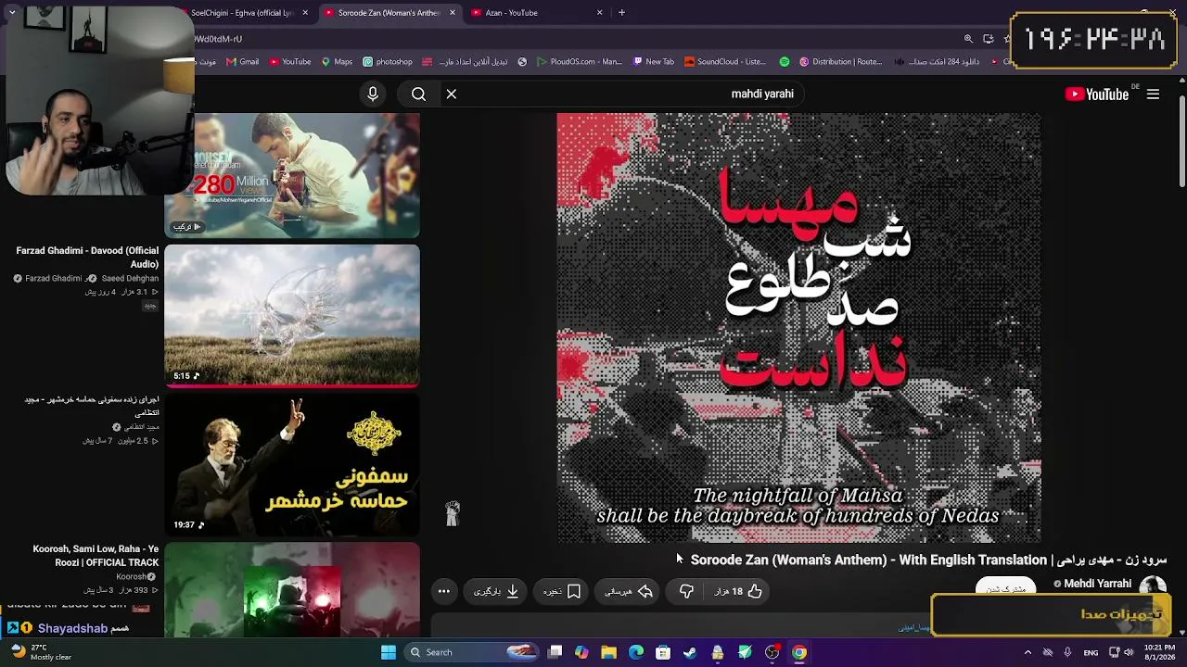This screenshot has width=1187, height=667.
Task: Open the Khorramshahr symphony video thumbnail
Action: [292, 466]
